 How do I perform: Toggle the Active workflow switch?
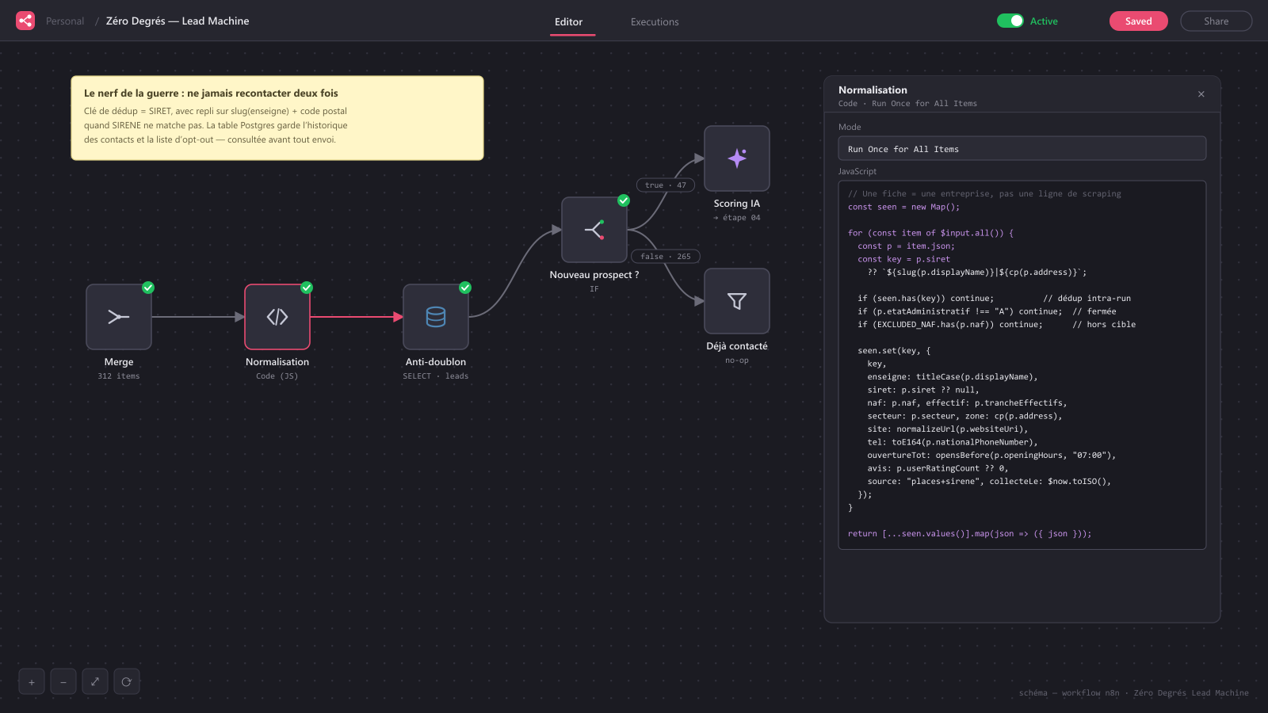[1010, 21]
